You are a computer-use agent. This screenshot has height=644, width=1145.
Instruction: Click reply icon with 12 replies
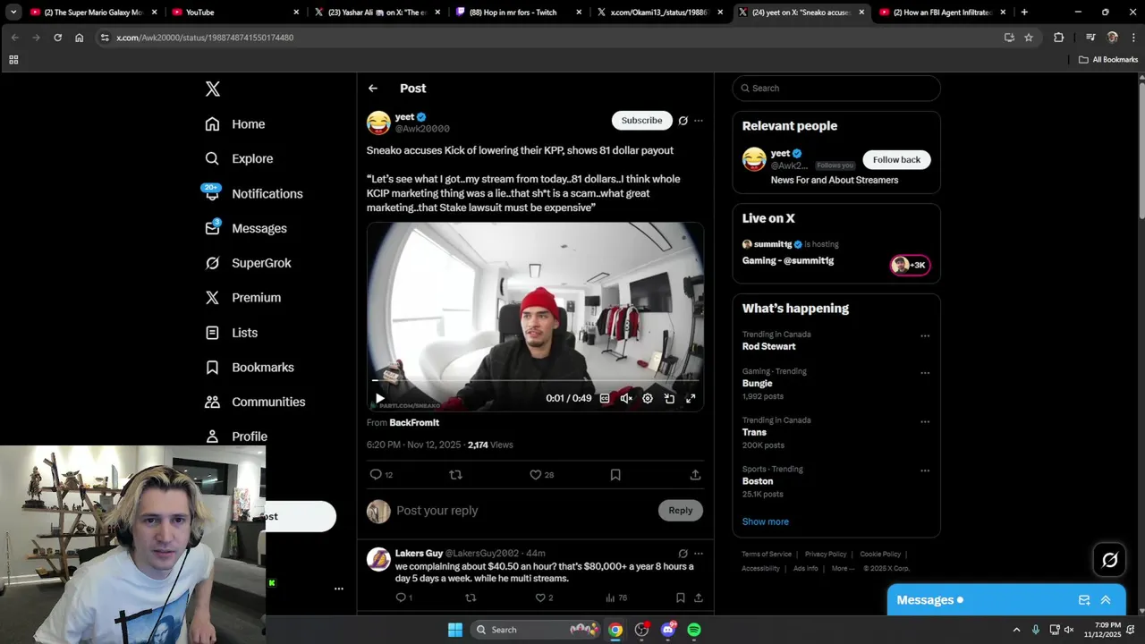tap(381, 475)
